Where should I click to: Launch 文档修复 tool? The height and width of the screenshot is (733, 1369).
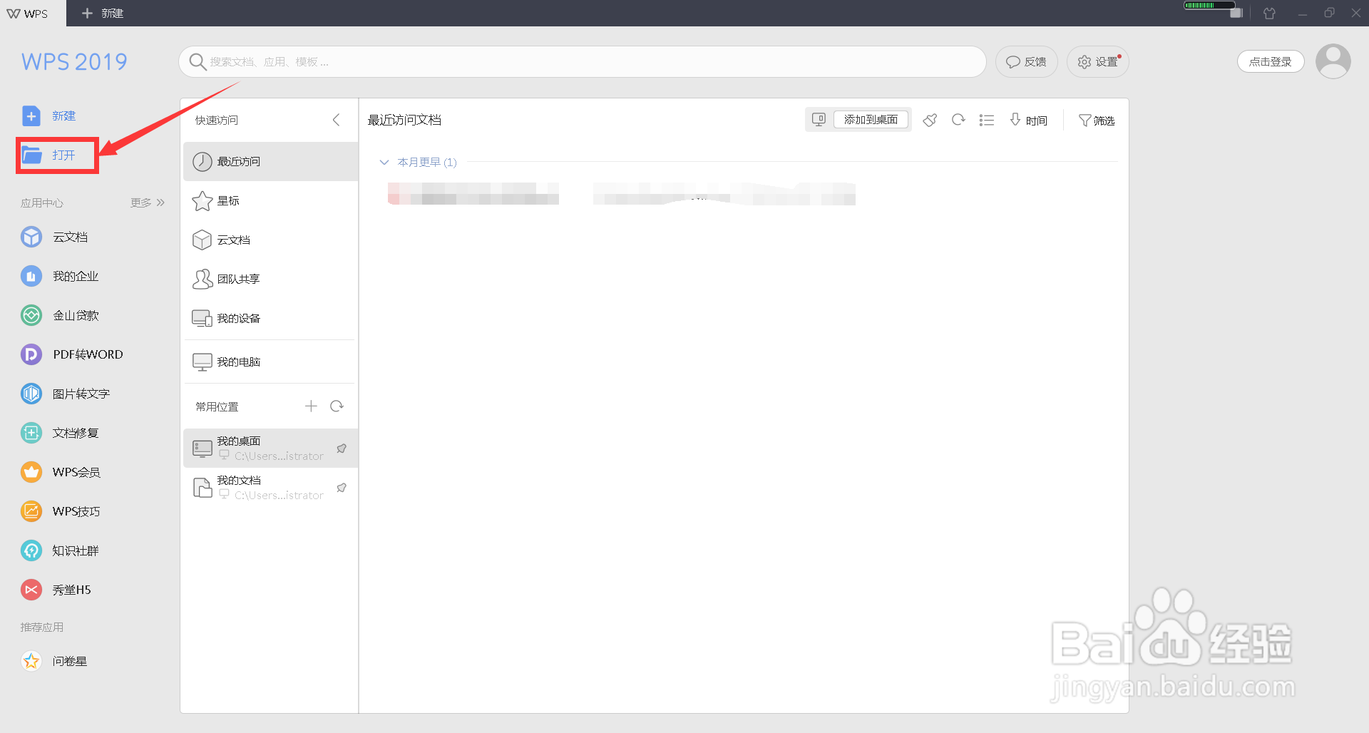pyautogui.click(x=60, y=433)
